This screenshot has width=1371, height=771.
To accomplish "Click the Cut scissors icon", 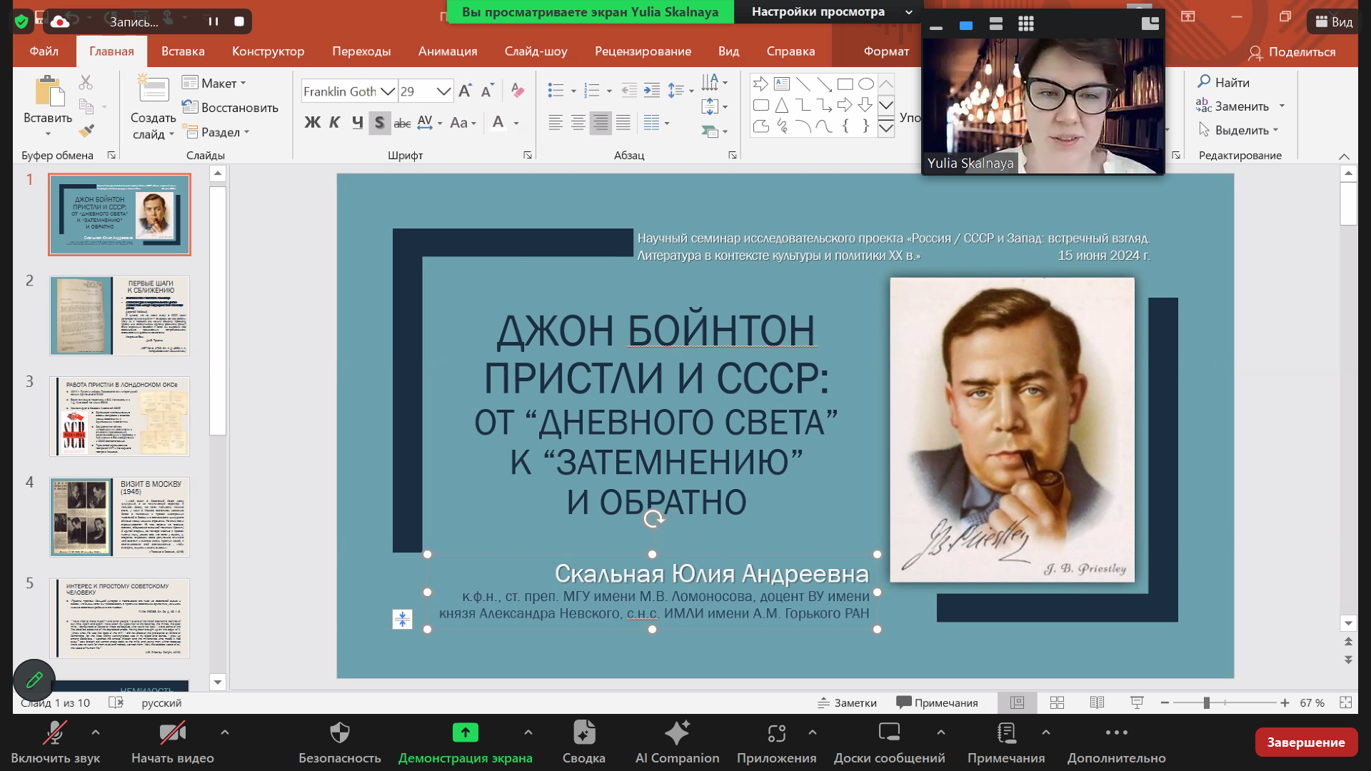I will click(x=86, y=83).
